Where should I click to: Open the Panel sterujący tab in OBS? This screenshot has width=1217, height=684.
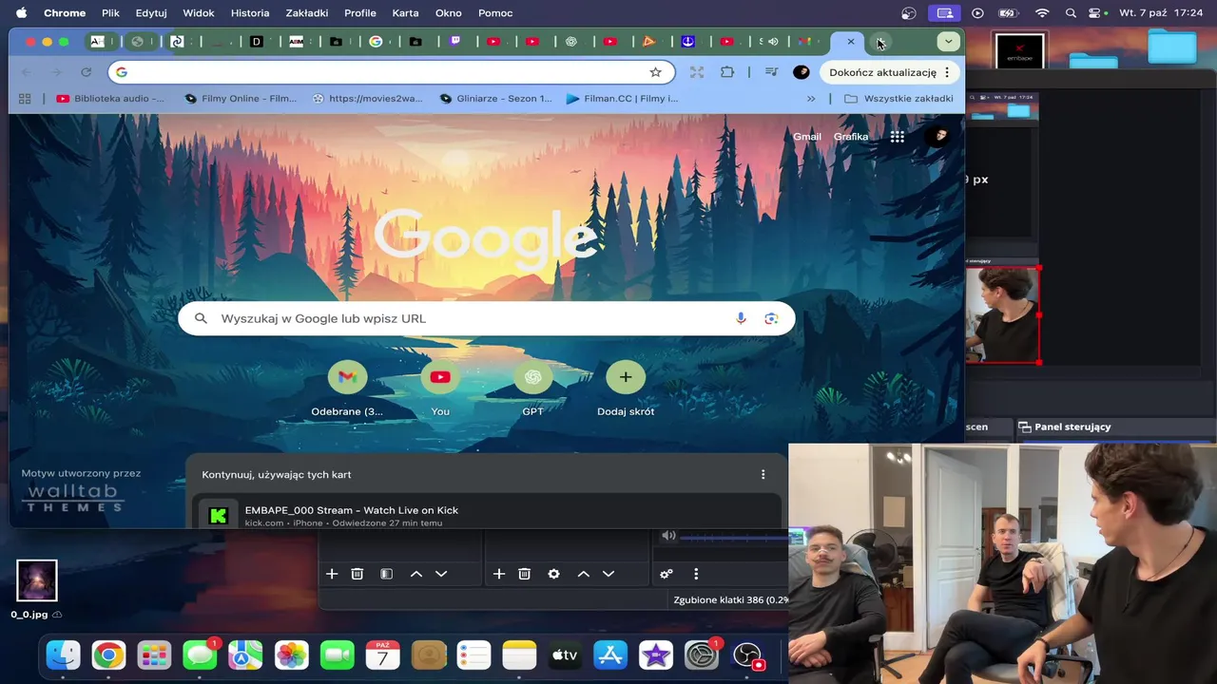[x=1064, y=427]
